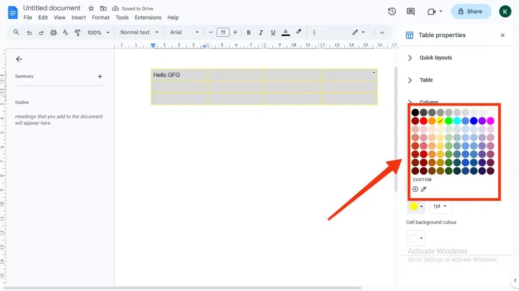
Task: Open the search icon in the toolbar
Action: pos(16,32)
